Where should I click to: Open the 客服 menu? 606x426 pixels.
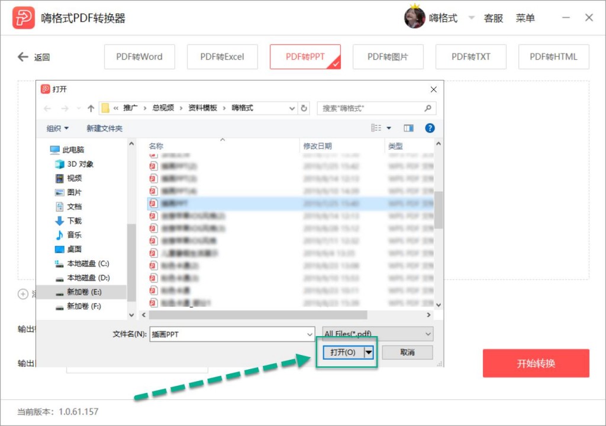click(493, 18)
